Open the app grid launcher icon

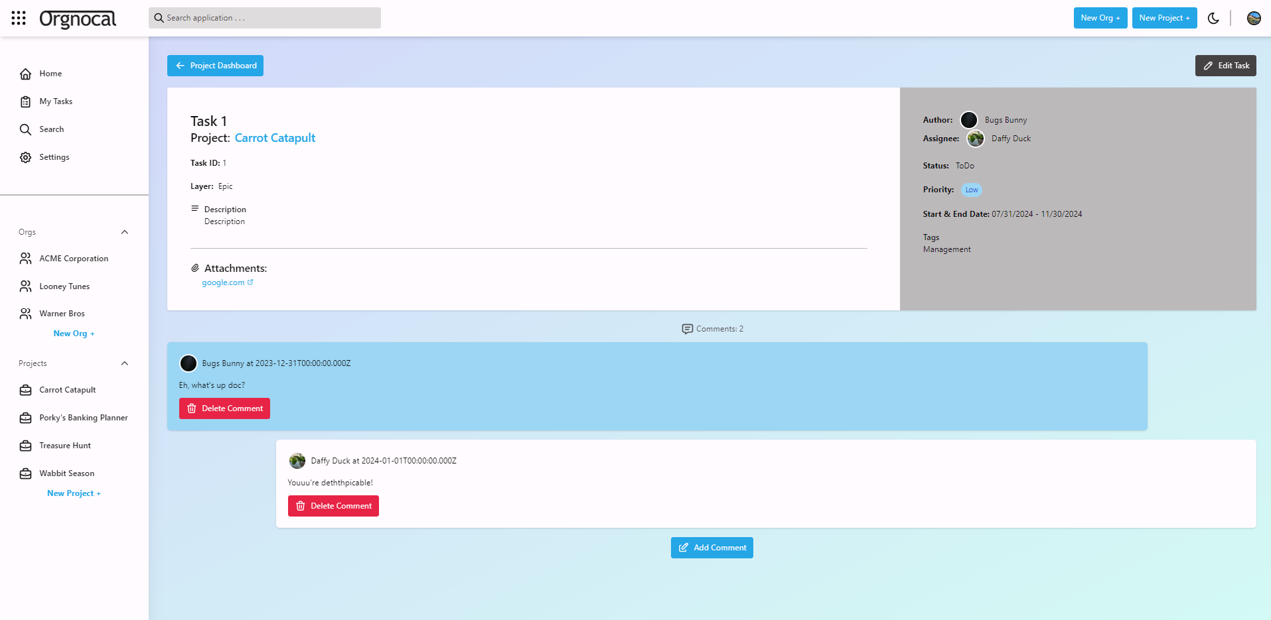pos(19,18)
